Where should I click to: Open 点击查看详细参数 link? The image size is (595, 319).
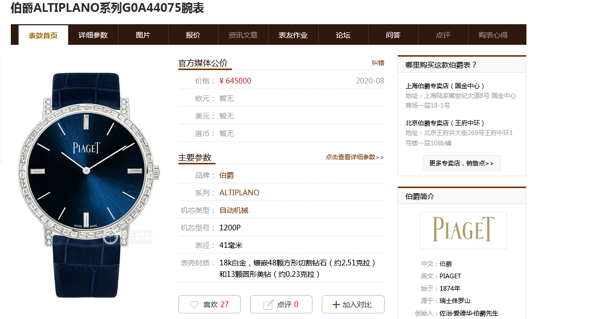click(x=355, y=157)
